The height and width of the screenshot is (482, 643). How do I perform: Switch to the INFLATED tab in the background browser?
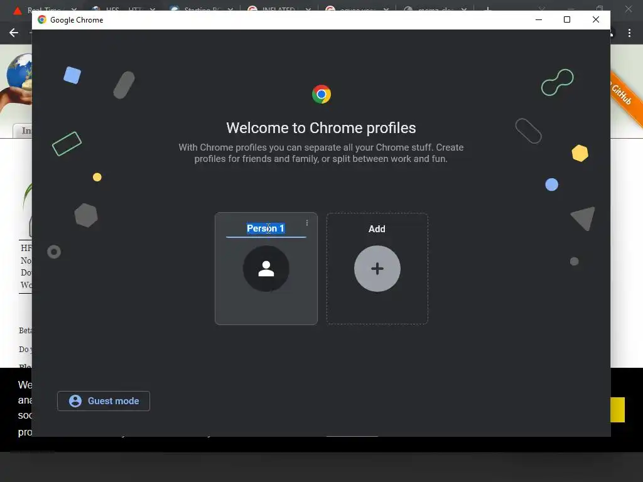coord(279,9)
